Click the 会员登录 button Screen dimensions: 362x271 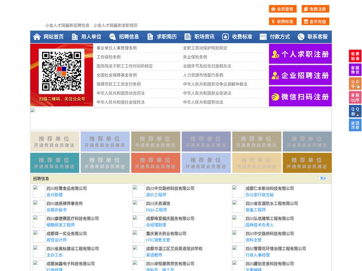coord(283,9)
